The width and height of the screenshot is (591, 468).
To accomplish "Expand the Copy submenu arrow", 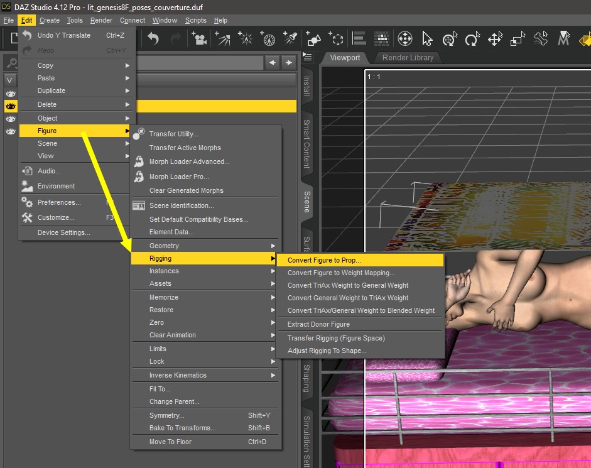I will [127, 65].
